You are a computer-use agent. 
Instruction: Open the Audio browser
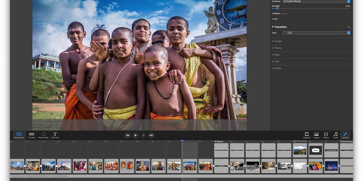click(x=335, y=135)
